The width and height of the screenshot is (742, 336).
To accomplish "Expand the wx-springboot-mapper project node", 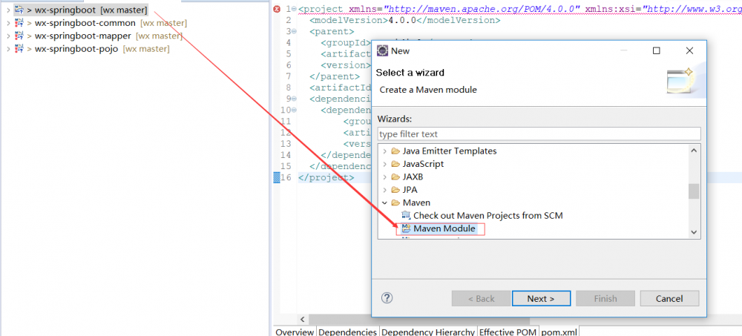I will [8, 36].
